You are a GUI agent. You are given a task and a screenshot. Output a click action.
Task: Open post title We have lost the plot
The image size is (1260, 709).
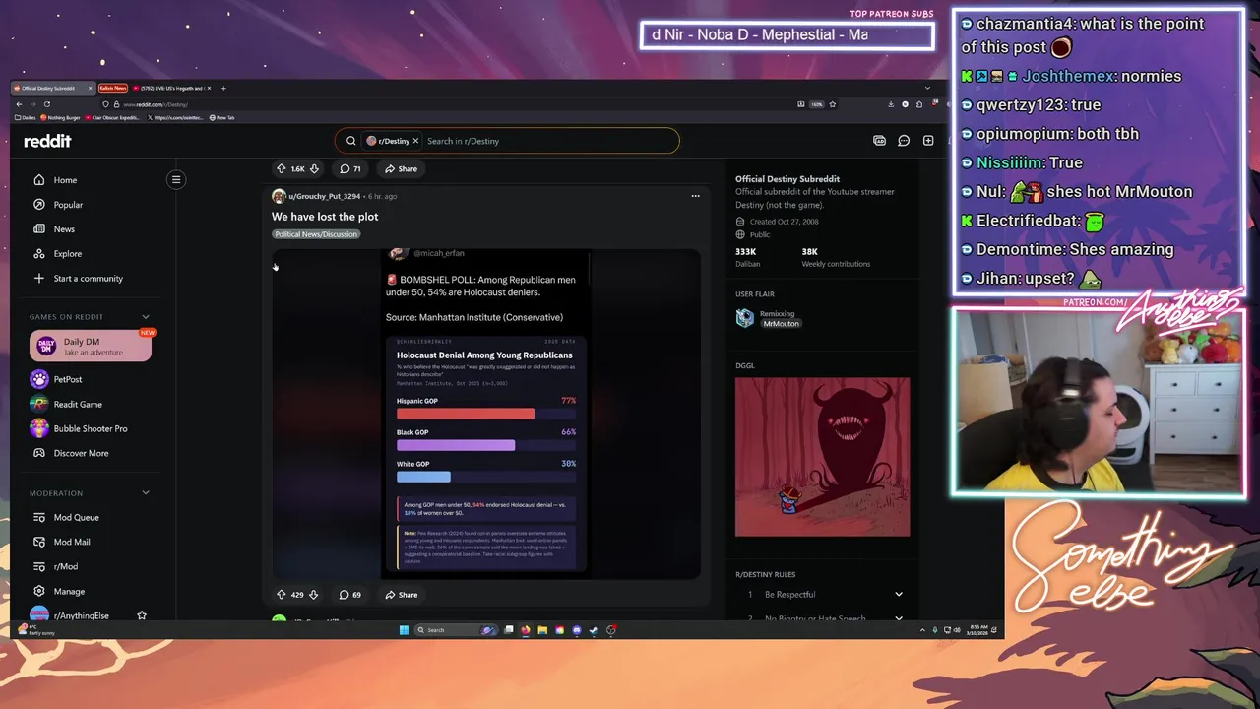(325, 217)
